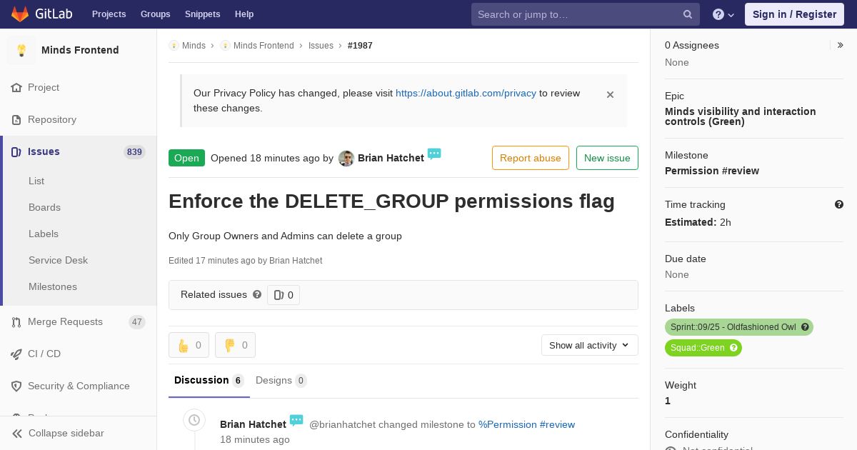Screen dimensions: 857x450
Task: Open the Minds visibility and interaction controls epic
Action: tap(741, 116)
